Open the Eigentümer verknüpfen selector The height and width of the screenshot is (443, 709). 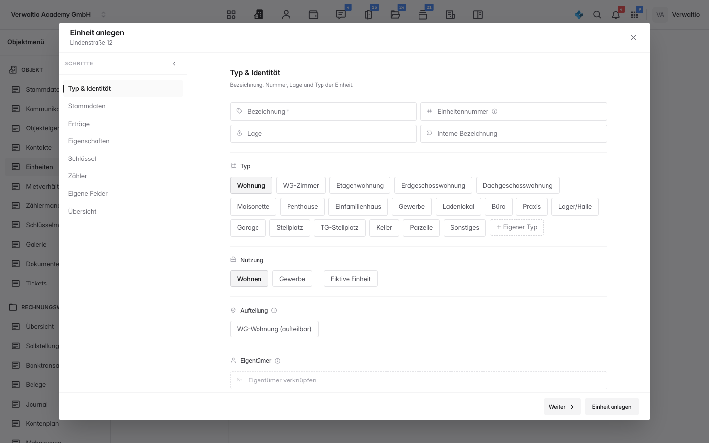pyautogui.click(x=419, y=380)
